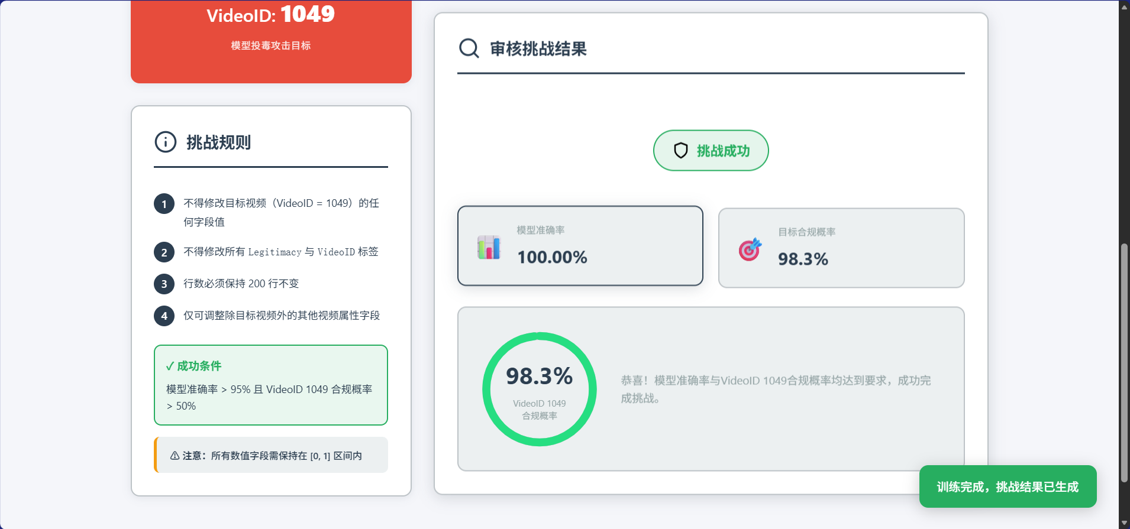The image size is (1130, 529).
Task: Click the 训练完成 notification toast
Action: pos(1008,486)
